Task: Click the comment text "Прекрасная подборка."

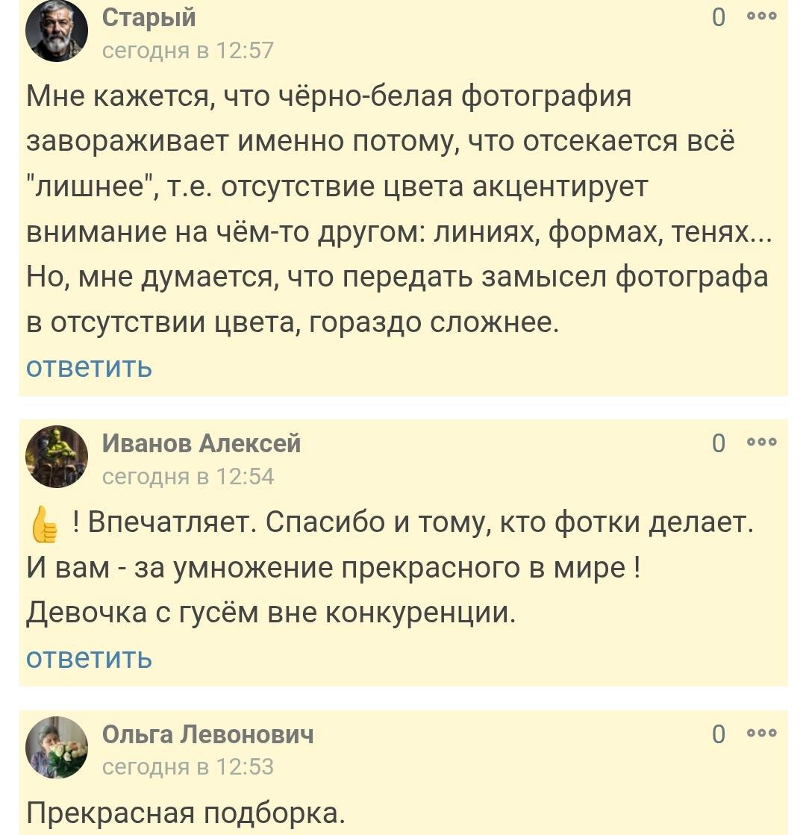Action: point(187,813)
